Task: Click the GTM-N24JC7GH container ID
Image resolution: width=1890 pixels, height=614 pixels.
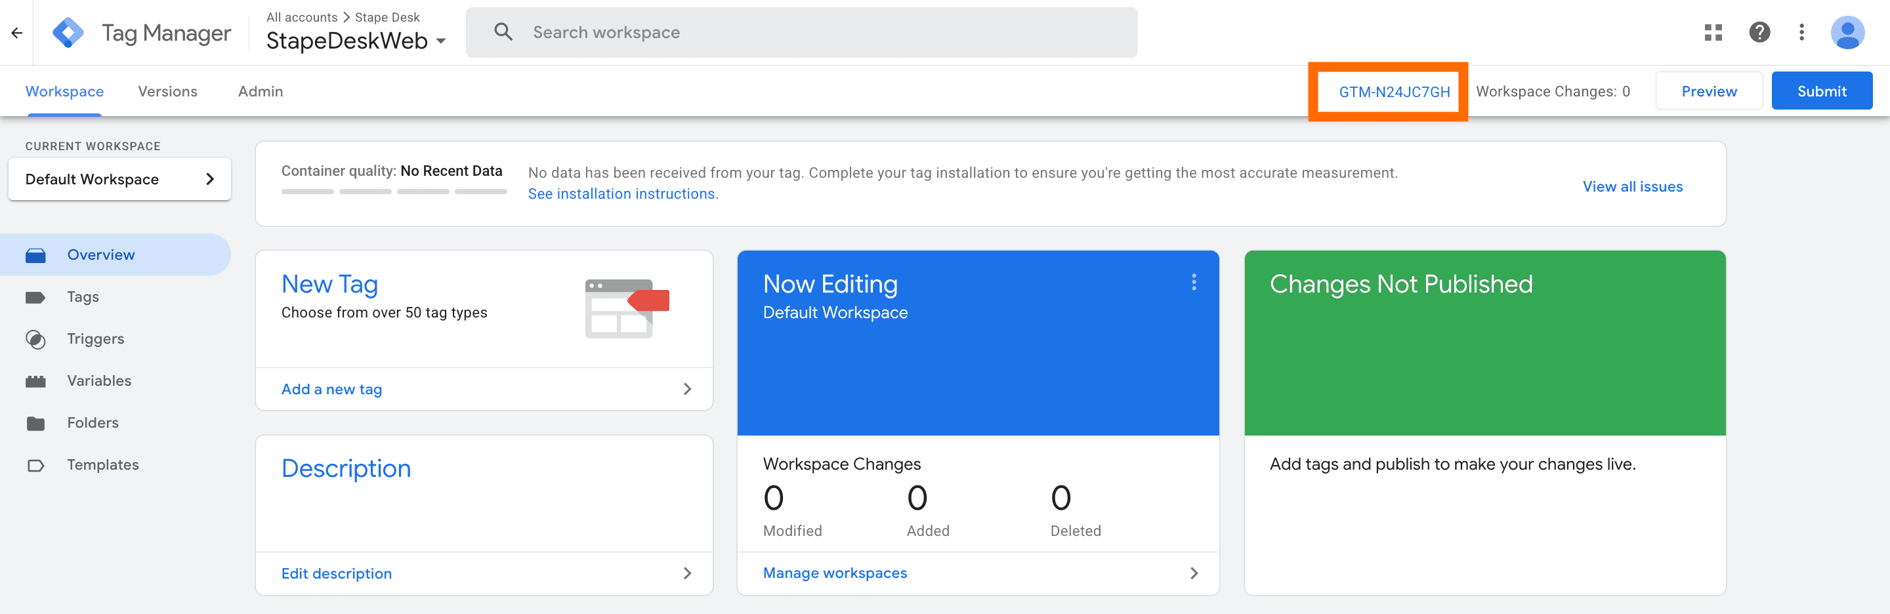Action: (1394, 92)
